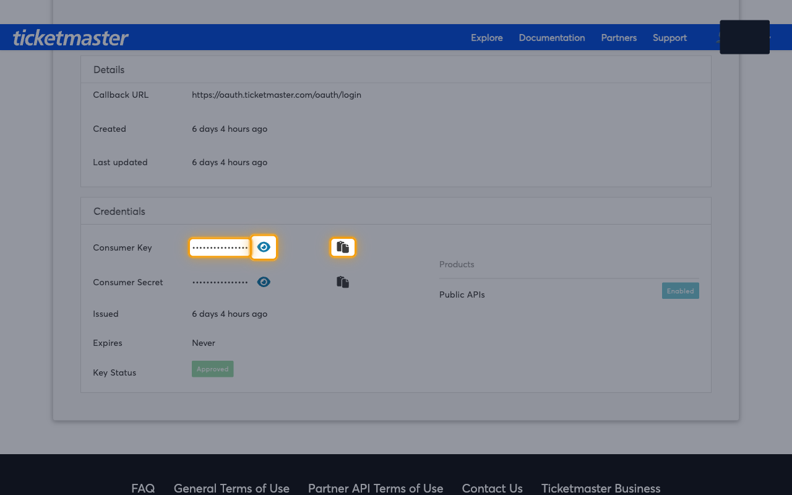This screenshot has width=792, height=495.
Task: Show the Consumer Key with eye icon
Action: pyautogui.click(x=264, y=247)
